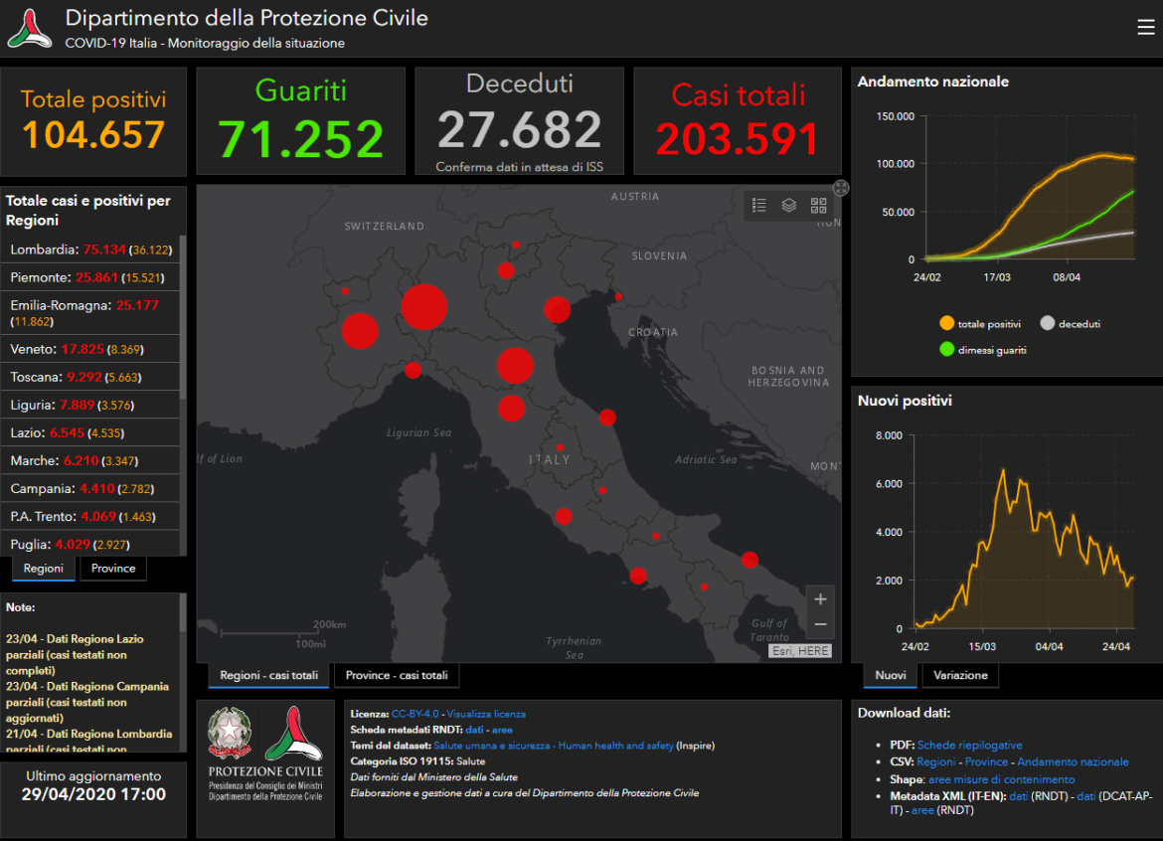Click the footer Protezione Civile tricolor logo

293,733
